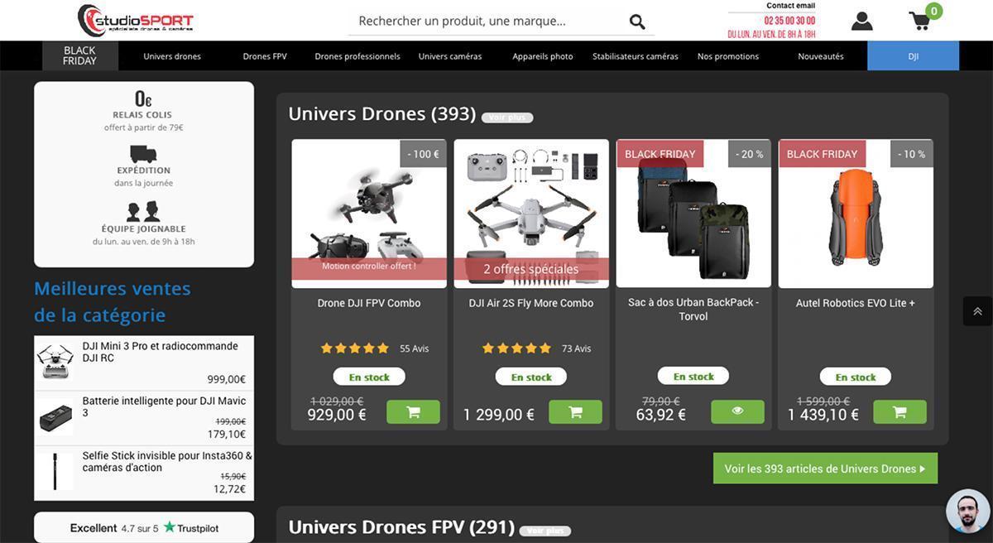Click the 73 Avis reviews link
This screenshot has width=993, height=543.
[577, 348]
